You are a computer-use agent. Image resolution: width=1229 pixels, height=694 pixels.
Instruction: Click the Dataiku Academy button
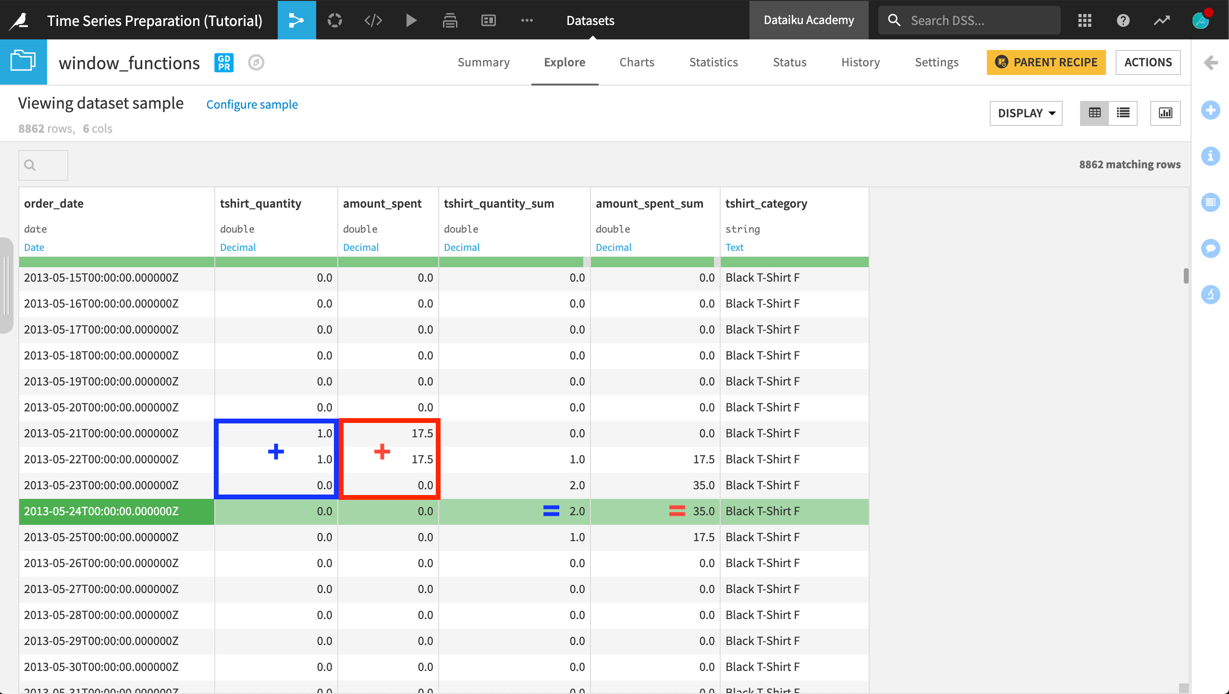tap(809, 20)
